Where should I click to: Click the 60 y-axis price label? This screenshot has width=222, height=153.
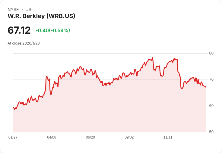pyautogui.click(x=211, y=106)
